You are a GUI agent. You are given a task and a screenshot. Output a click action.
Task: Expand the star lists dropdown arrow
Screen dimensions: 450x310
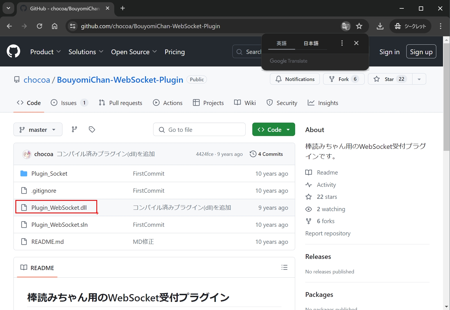[419, 79]
